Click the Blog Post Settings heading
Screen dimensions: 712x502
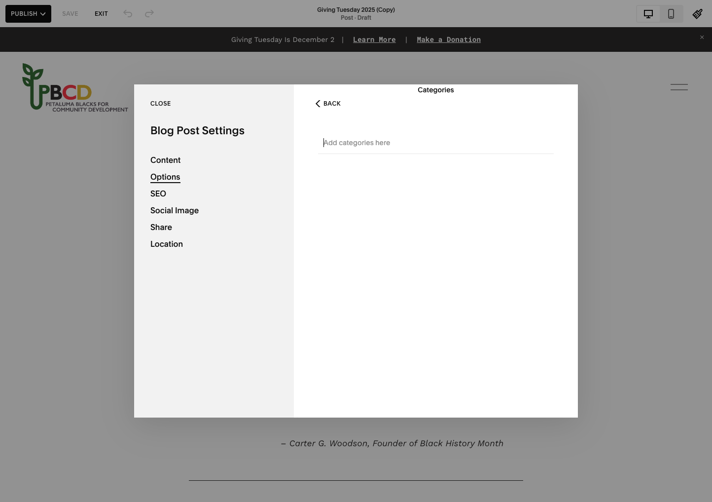[x=197, y=131]
